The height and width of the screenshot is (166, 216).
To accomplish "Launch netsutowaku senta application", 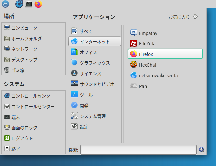I will (x=165, y=75).
